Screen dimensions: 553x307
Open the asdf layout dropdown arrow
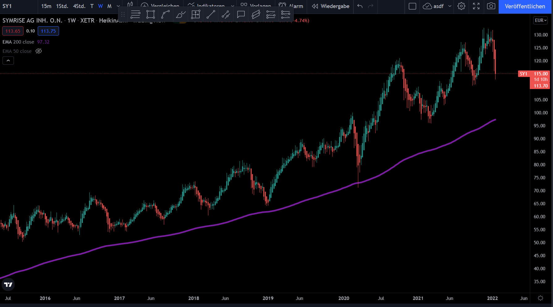tap(450, 6)
